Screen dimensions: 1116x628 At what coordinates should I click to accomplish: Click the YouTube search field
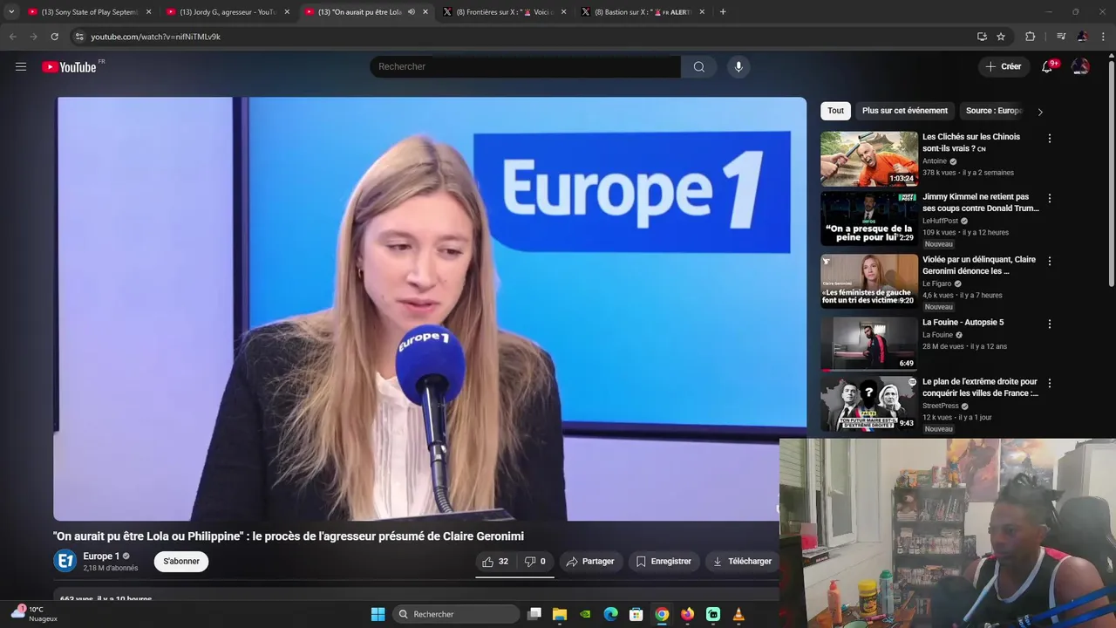tap(525, 66)
